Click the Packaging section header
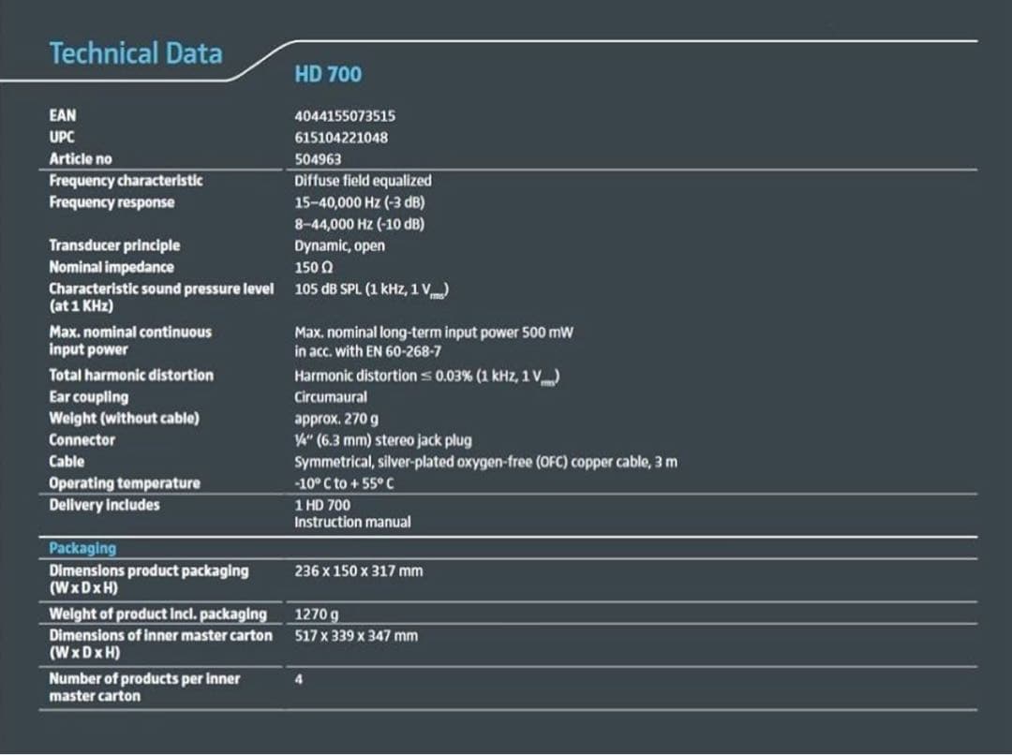Image resolution: width=1012 pixels, height=755 pixels. (82, 548)
